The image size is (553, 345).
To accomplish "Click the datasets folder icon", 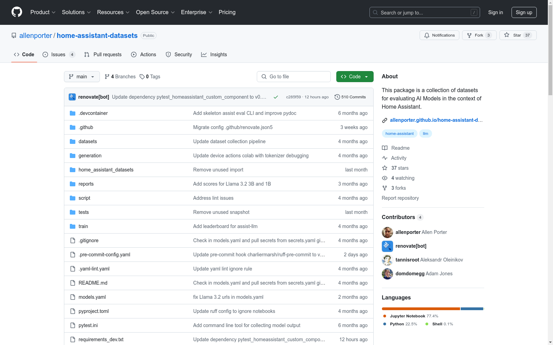I will click(x=73, y=141).
